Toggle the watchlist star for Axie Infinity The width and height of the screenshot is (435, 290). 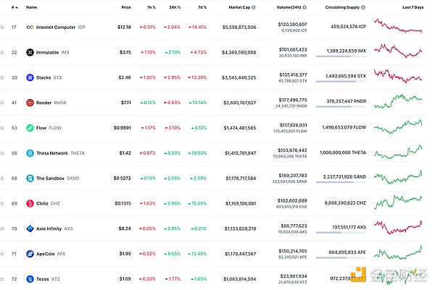click(3, 229)
